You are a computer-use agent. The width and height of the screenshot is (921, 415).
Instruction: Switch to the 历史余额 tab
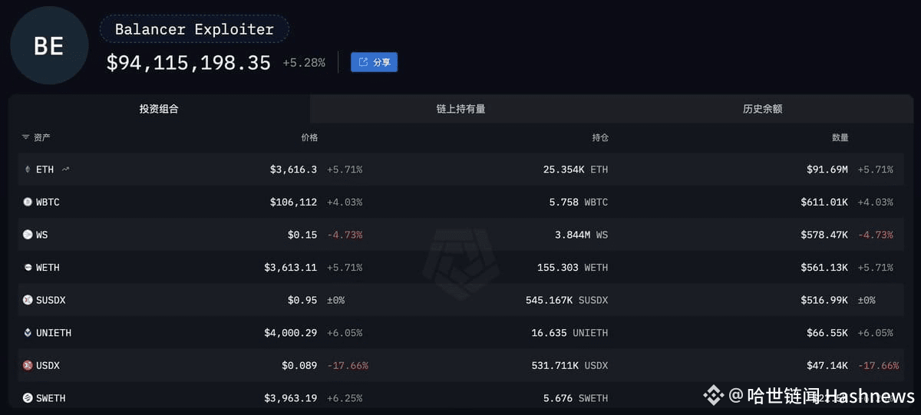click(762, 109)
